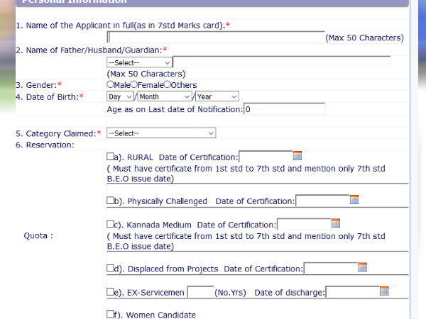Screen dimensions: 426x319
Task: Click the Age as on Last date field
Action: [284, 109]
